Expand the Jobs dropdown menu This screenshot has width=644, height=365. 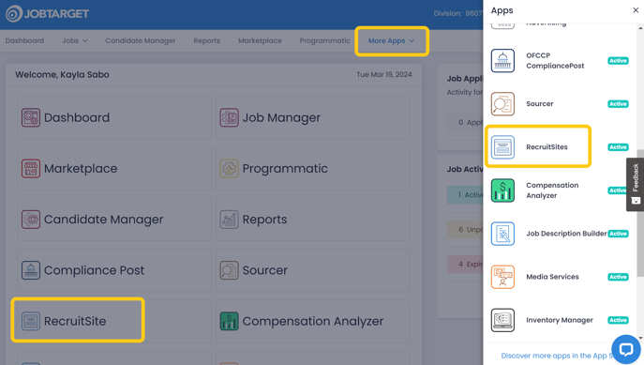pos(75,40)
